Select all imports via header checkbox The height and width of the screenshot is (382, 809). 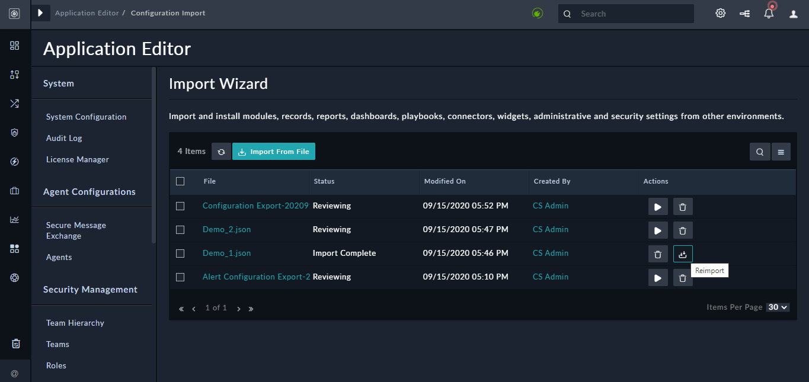tap(180, 181)
